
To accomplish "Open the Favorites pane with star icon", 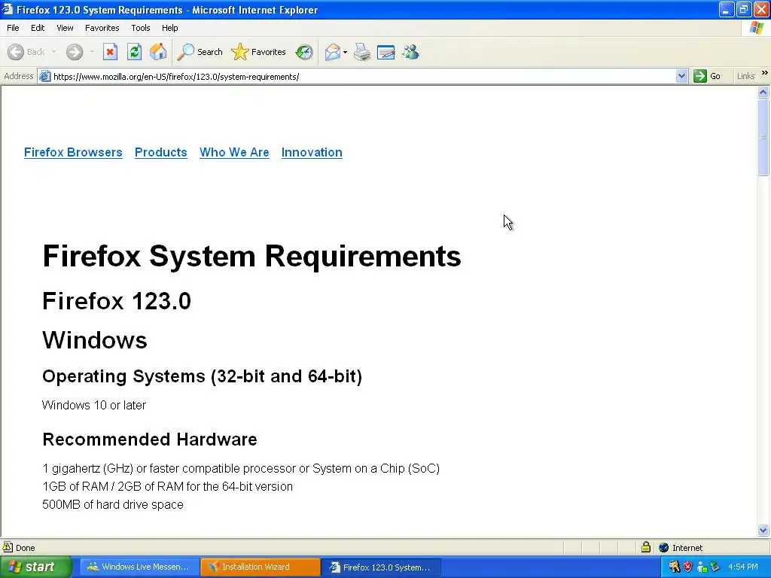I will click(x=258, y=52).
